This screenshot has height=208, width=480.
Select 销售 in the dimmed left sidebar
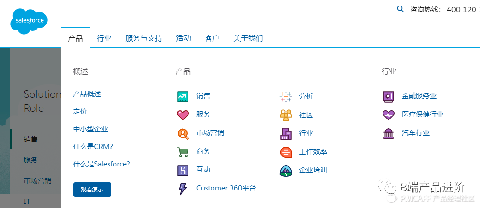point(31,139)
